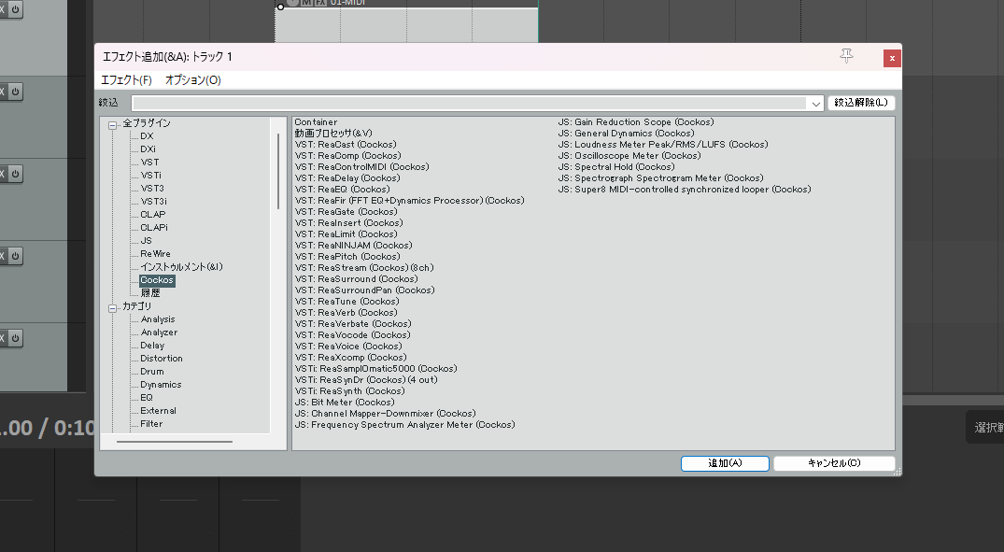Open the オプション(O) menu
Viewport: 1004px width, 552px height.
pyautogui.click(x=192, y=80)
